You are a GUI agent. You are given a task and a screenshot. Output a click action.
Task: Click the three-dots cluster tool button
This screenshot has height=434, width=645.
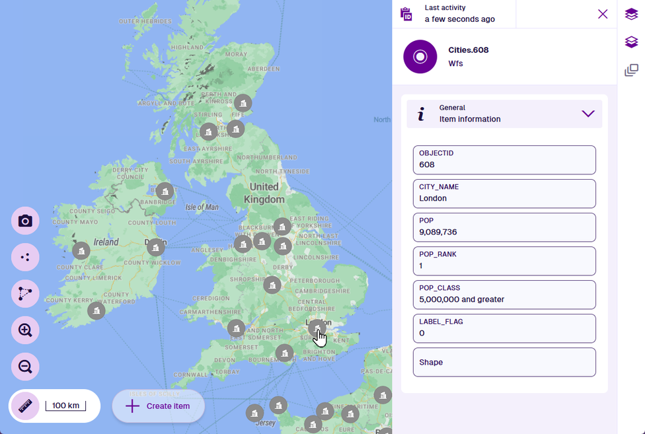click(25, 257)
